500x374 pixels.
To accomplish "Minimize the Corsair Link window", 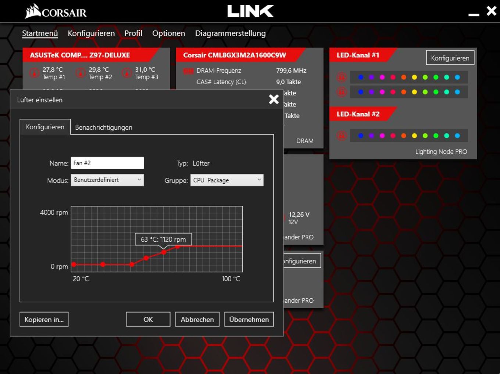I will pos(474,15).
